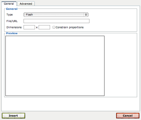141x120 pixels.
Task: Click the height dimension field
Action: [x=44, y=27]
